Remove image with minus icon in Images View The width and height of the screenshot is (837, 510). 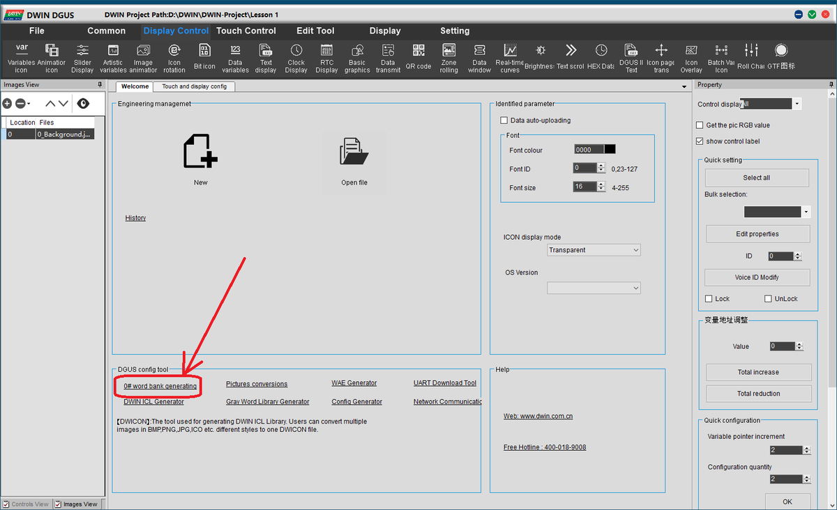click(20, 103)
